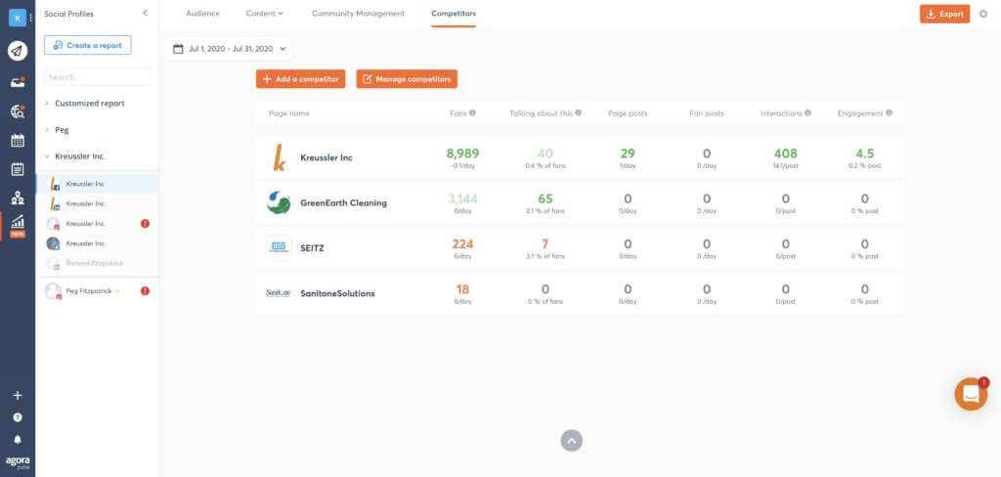Screen dimensions: 1001x477
Task: Open the globe search listening icon
Action: pos(18,111)
